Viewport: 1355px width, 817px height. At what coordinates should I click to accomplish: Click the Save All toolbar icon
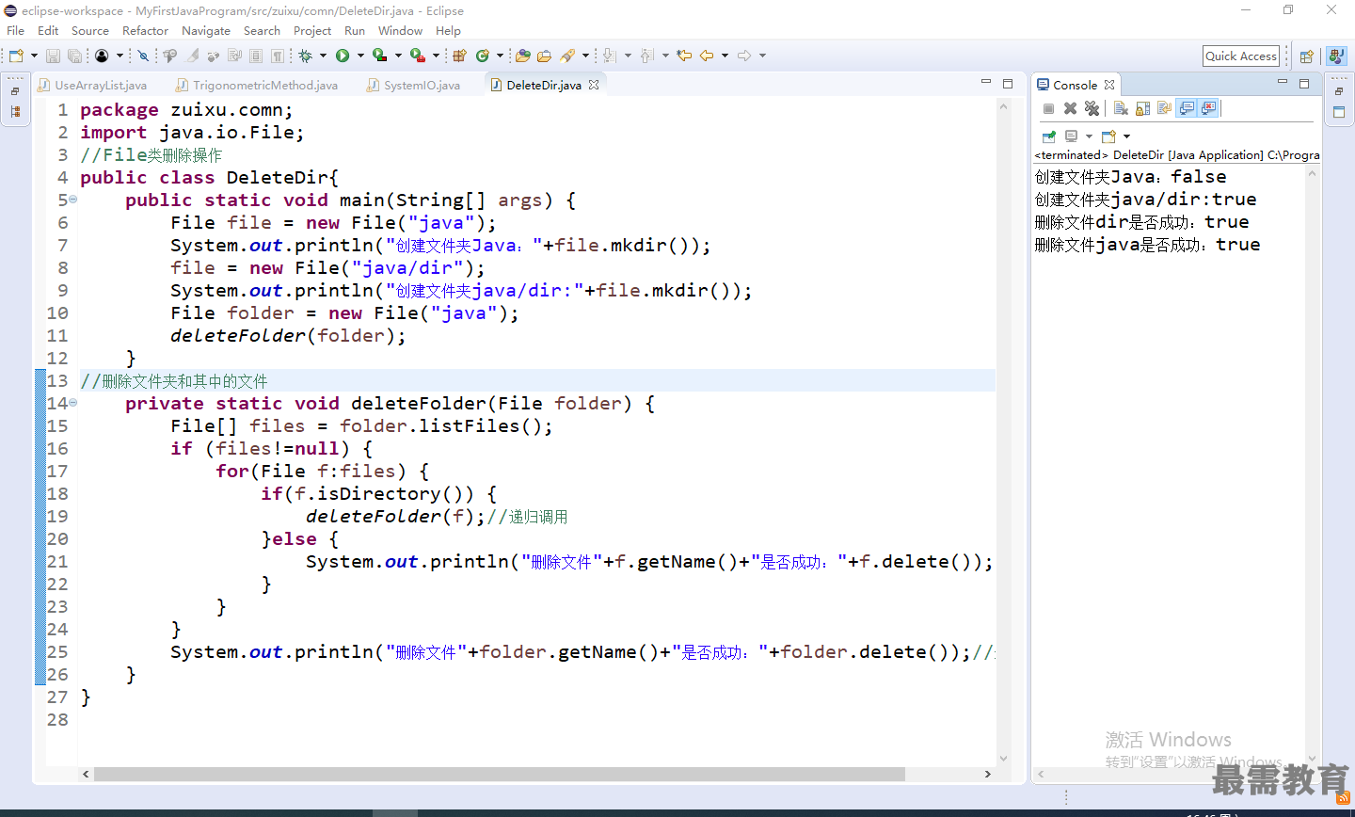pos(74,56)
